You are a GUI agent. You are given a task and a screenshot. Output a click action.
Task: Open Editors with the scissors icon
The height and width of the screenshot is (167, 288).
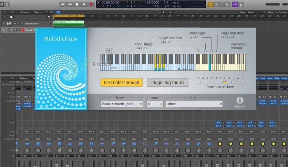[x=7, y=4]
